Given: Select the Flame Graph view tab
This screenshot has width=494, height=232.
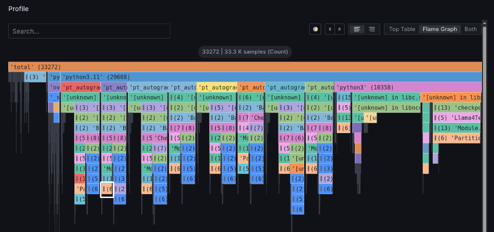Looking at the screenshot, I should 440,29.
